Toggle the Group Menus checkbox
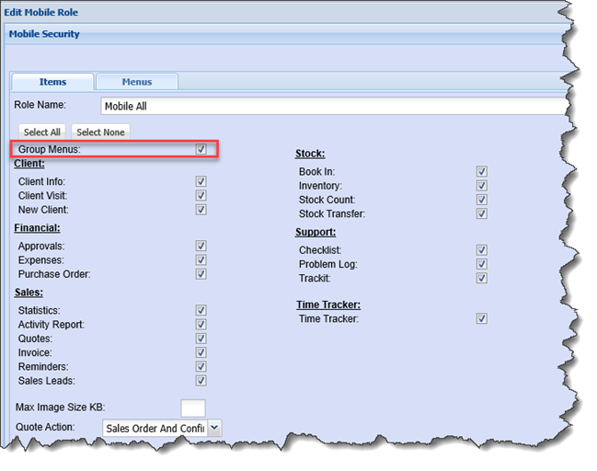The height and width of the screenshot is (471, 597). (x=201, y=149)
